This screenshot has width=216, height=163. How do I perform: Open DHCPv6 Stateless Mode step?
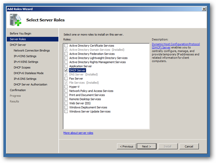click(x=29, y=73)
